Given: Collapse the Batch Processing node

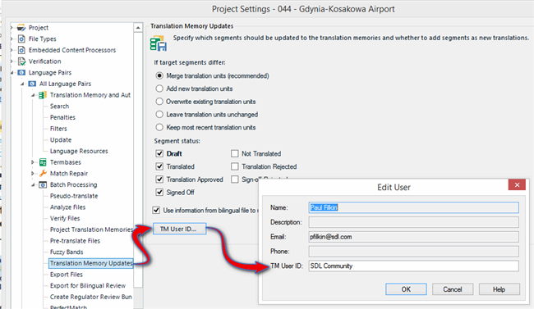Looking at the screenshot, I should 33,184.
